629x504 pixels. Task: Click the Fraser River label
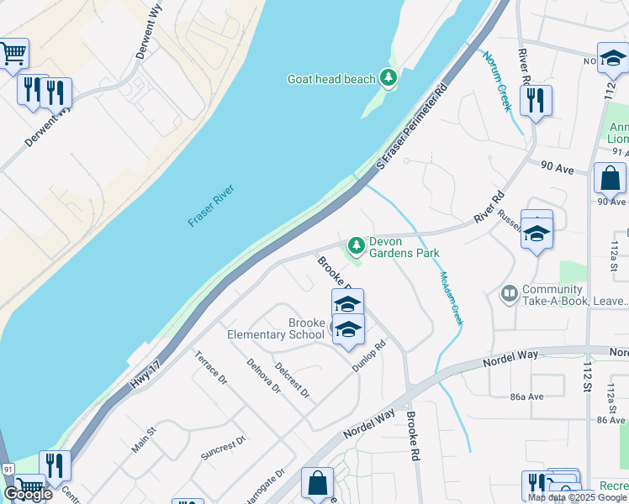pyautogui.click(x=211, y=206)
